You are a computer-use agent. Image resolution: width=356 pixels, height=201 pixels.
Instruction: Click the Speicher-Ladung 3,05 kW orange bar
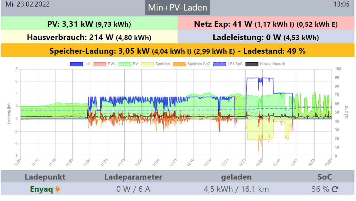click(178, 50)
